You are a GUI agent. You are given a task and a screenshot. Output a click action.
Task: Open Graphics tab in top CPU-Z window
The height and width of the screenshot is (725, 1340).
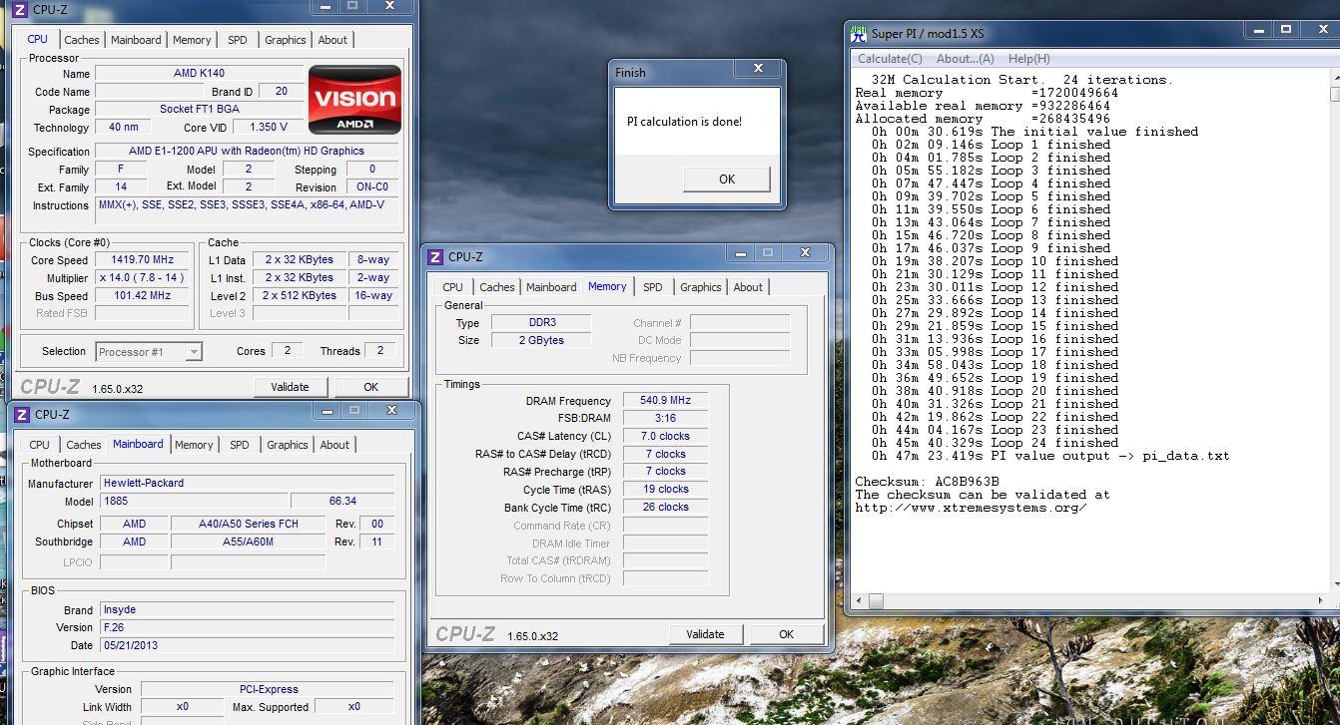point(286,40)
